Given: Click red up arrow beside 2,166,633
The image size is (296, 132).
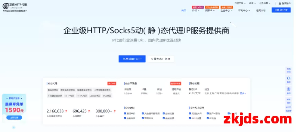Looking at the screenshot, I should [66, 111].
